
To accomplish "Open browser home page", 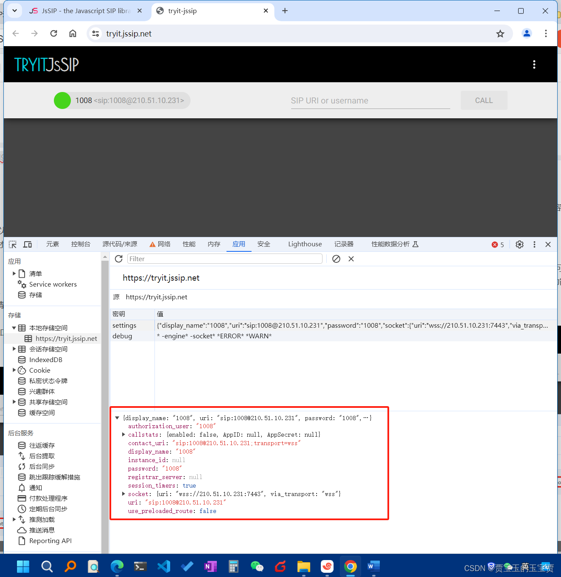I will pyautogui.click(x=73, y=33).
